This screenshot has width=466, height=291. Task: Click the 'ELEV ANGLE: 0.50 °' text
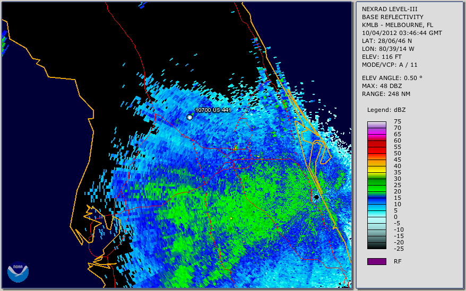tap(392, 78)
